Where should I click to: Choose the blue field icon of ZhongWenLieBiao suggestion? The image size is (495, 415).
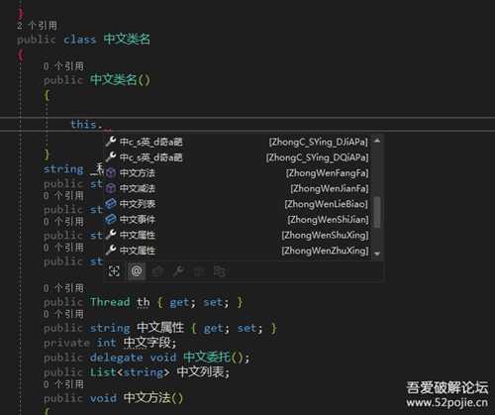[x=111, y=204]
